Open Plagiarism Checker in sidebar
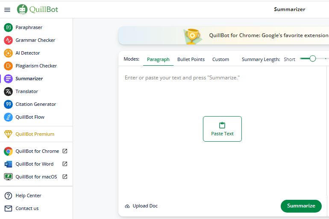This screenshot has width=329, height=219. point(36,66)
